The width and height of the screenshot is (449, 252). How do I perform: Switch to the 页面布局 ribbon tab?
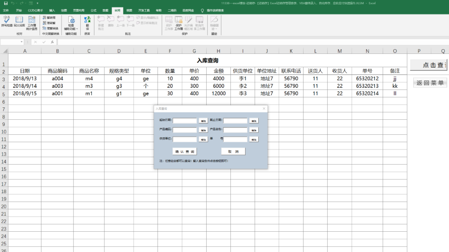[x=79, y=10]
